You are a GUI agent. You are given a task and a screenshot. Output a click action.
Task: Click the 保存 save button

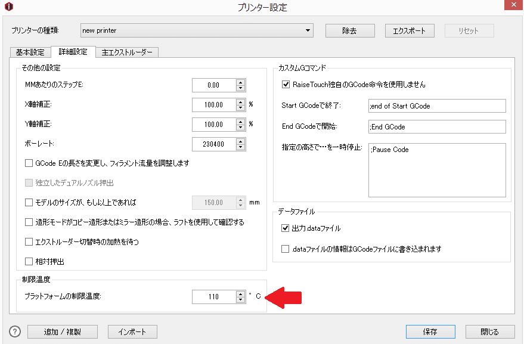pos(430,332)
